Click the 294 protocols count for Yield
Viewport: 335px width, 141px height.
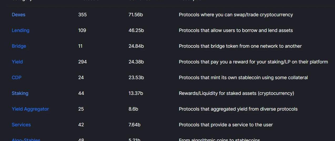pos(82,62)
